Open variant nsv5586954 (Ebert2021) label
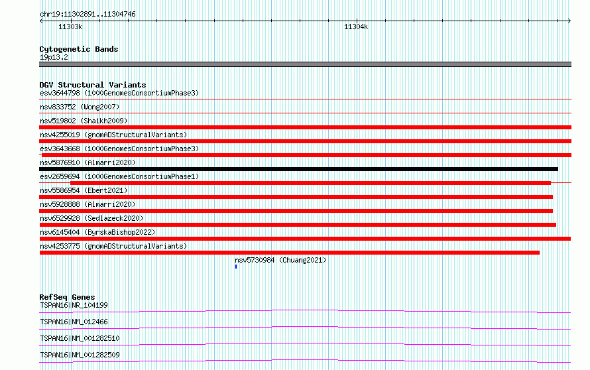Image resolution: width=590 pixels, height=370 pixels. pyautogui.click(x=84, y=190)
